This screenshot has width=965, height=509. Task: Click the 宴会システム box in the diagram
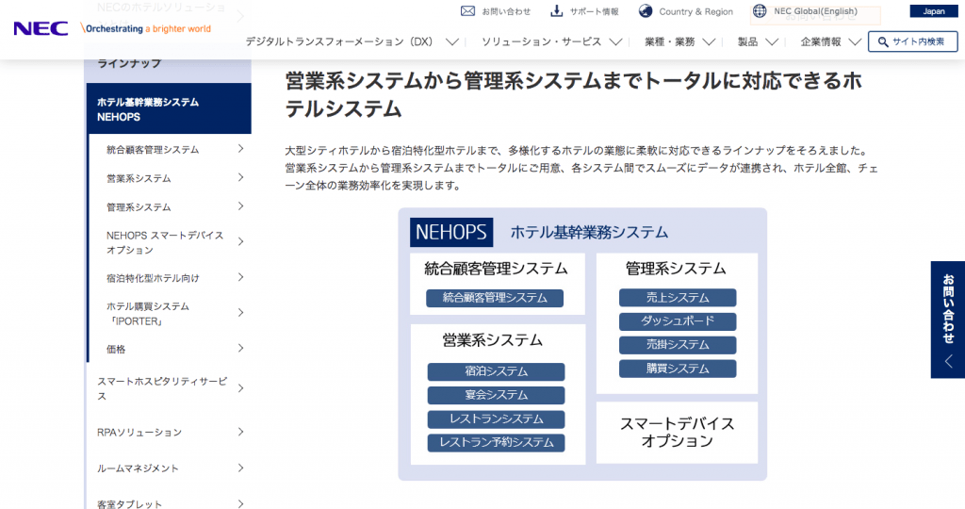coord(496,395)
